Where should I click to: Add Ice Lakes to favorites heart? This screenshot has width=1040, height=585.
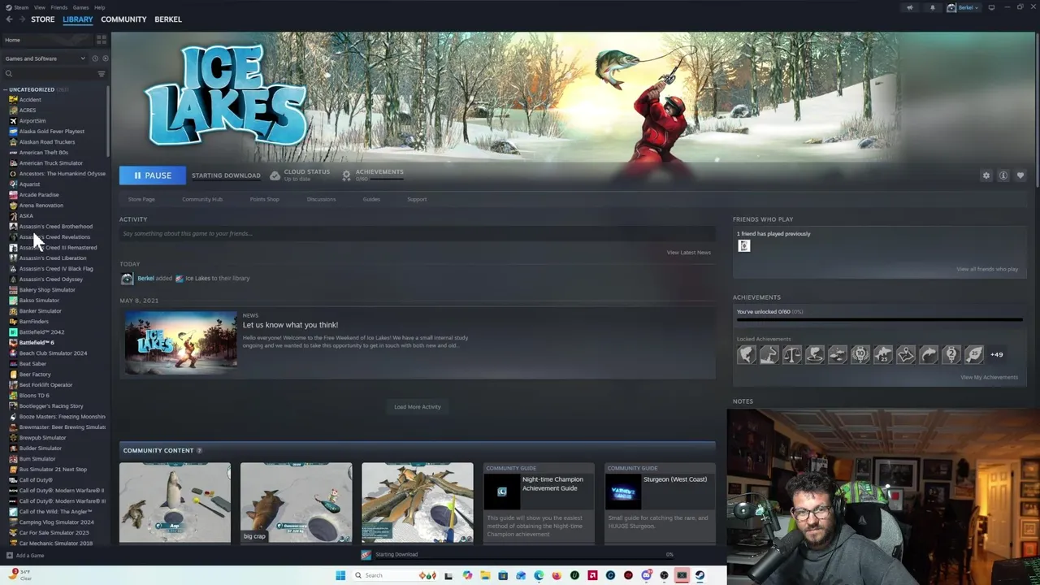point(1020,175)
